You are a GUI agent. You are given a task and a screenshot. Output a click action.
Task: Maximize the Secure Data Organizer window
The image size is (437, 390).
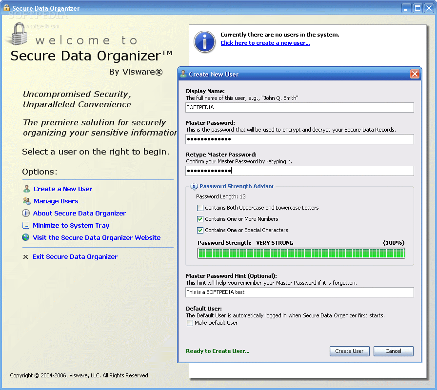[x=417, y=8]
